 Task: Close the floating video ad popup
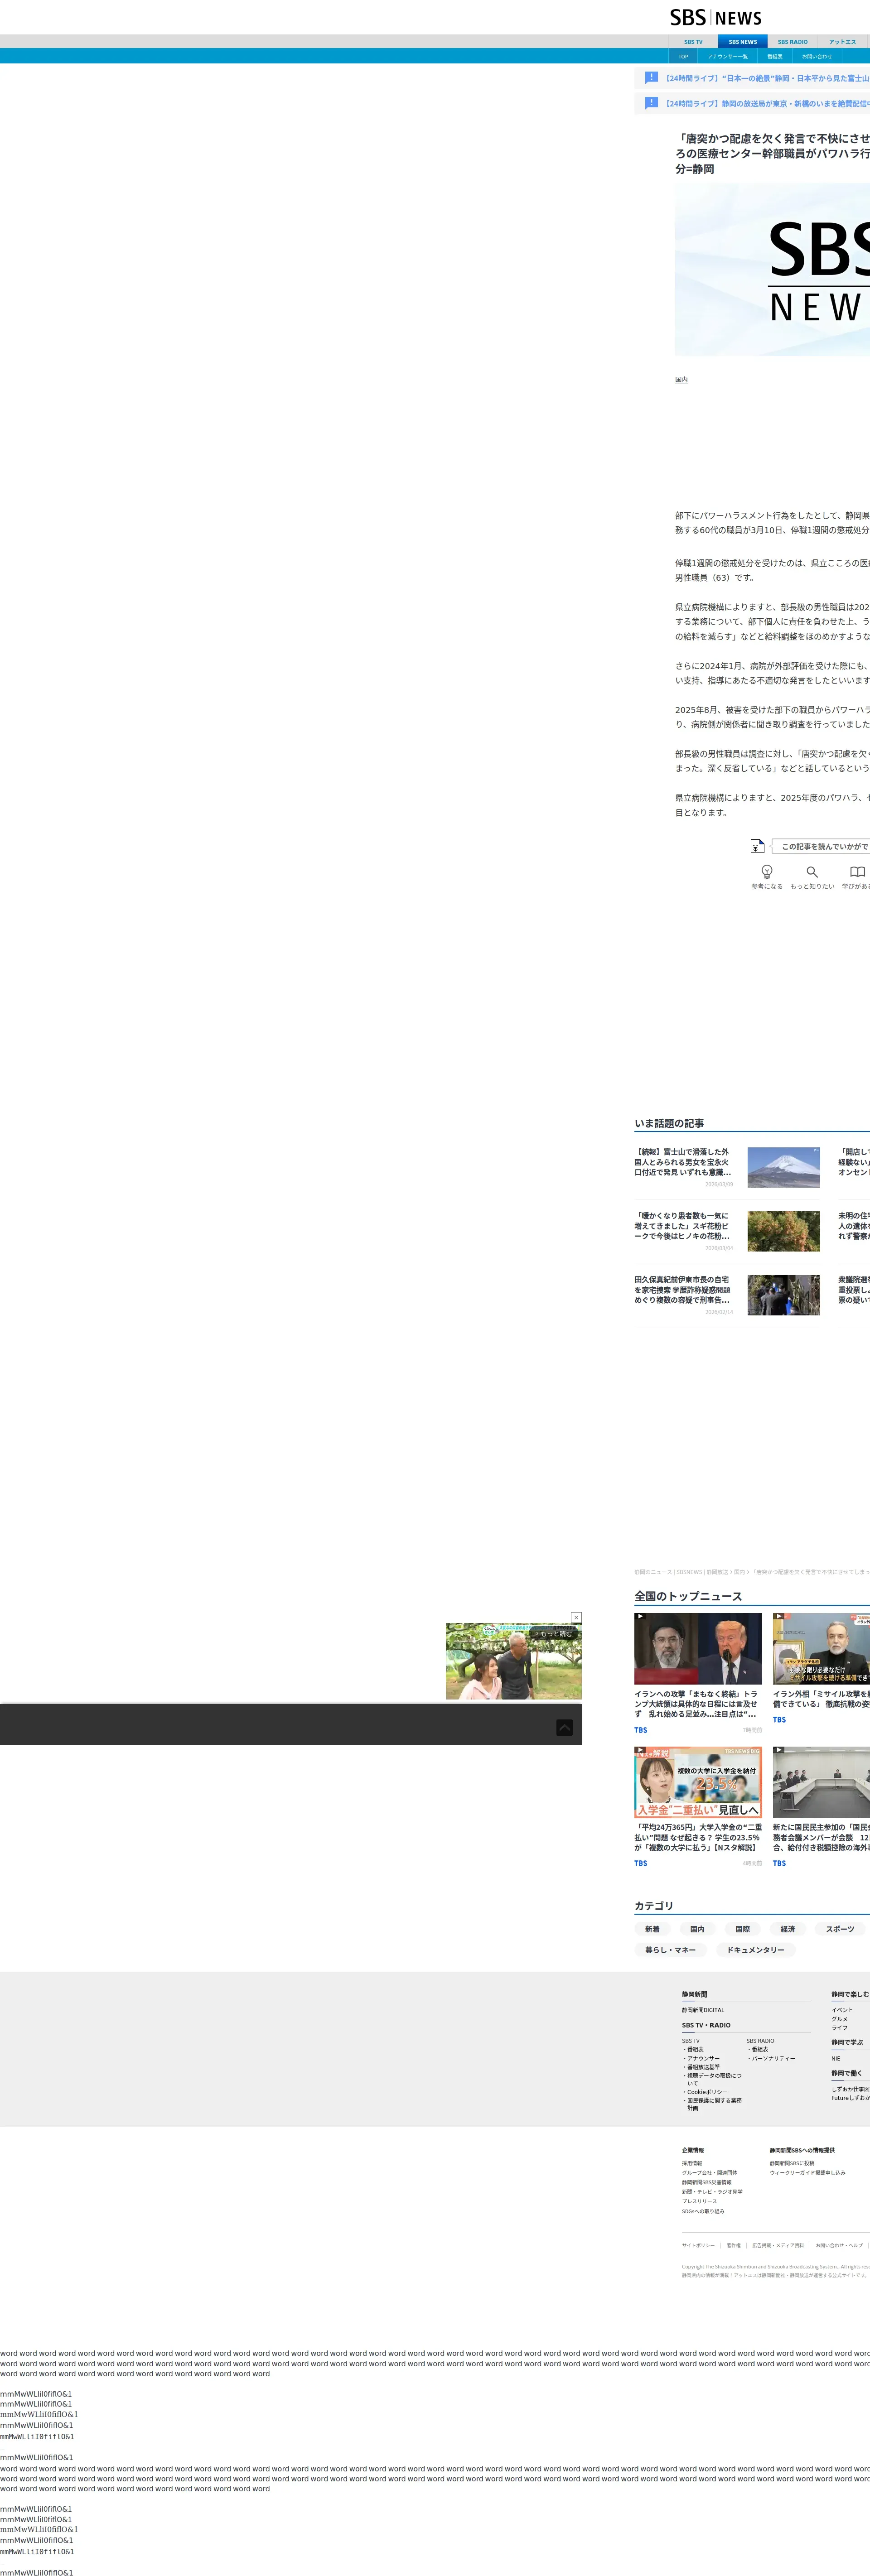576,1618
